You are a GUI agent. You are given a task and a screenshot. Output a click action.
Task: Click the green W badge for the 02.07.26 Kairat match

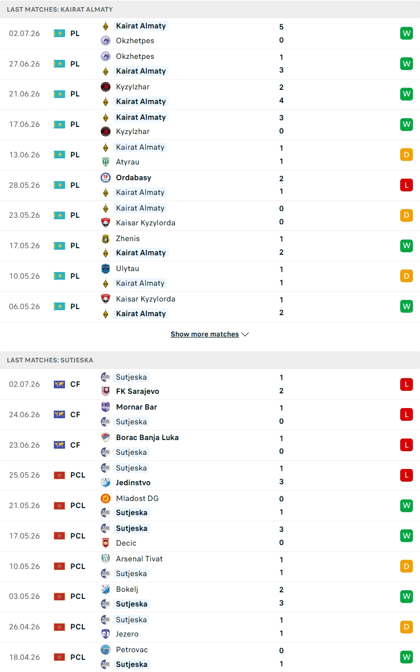(406, 33)
